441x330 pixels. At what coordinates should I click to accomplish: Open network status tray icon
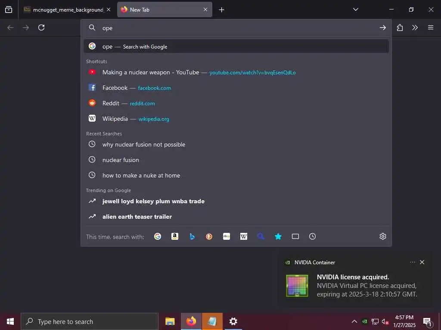pyautogui.click(x=375, y=321)
